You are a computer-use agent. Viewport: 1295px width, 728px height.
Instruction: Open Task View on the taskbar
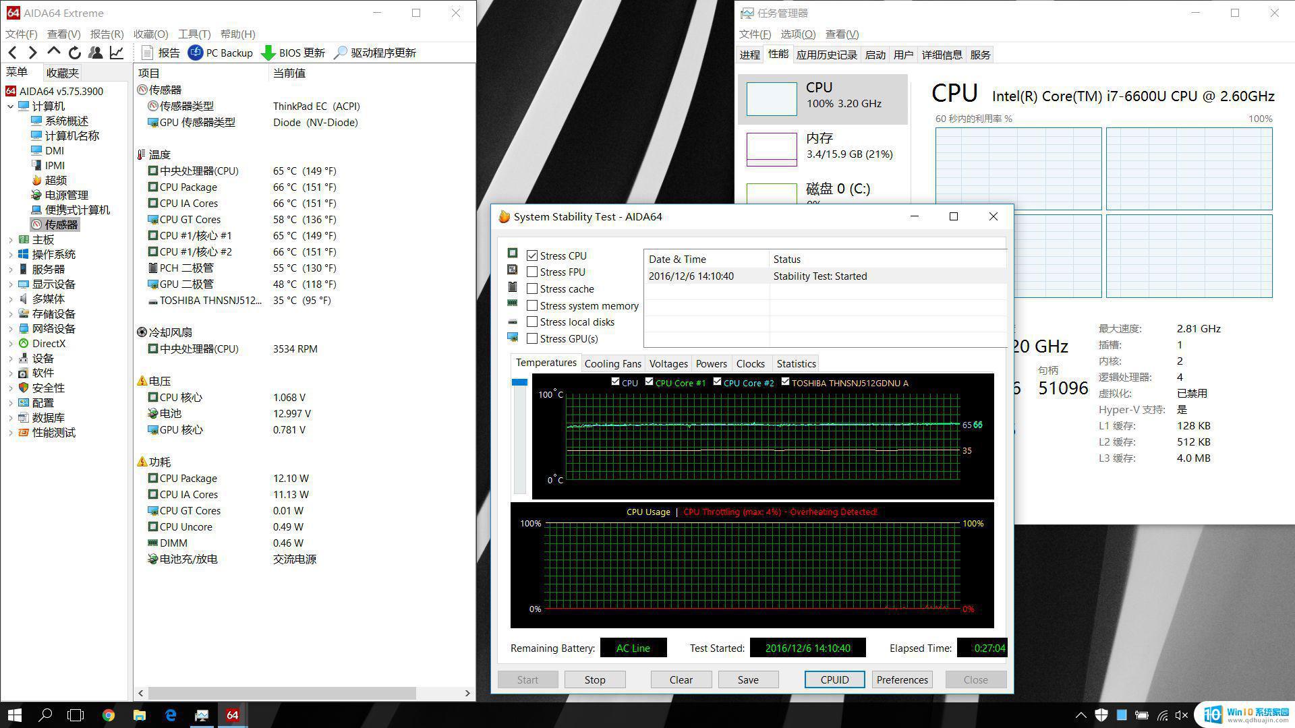[x=76, y=715]
